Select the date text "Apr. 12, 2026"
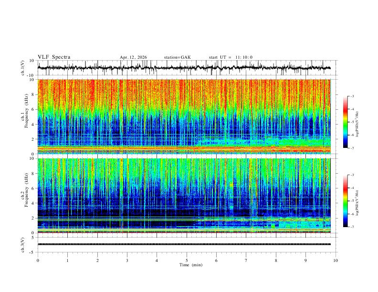Viewport: 378px width, 292px height. point(133,57)
